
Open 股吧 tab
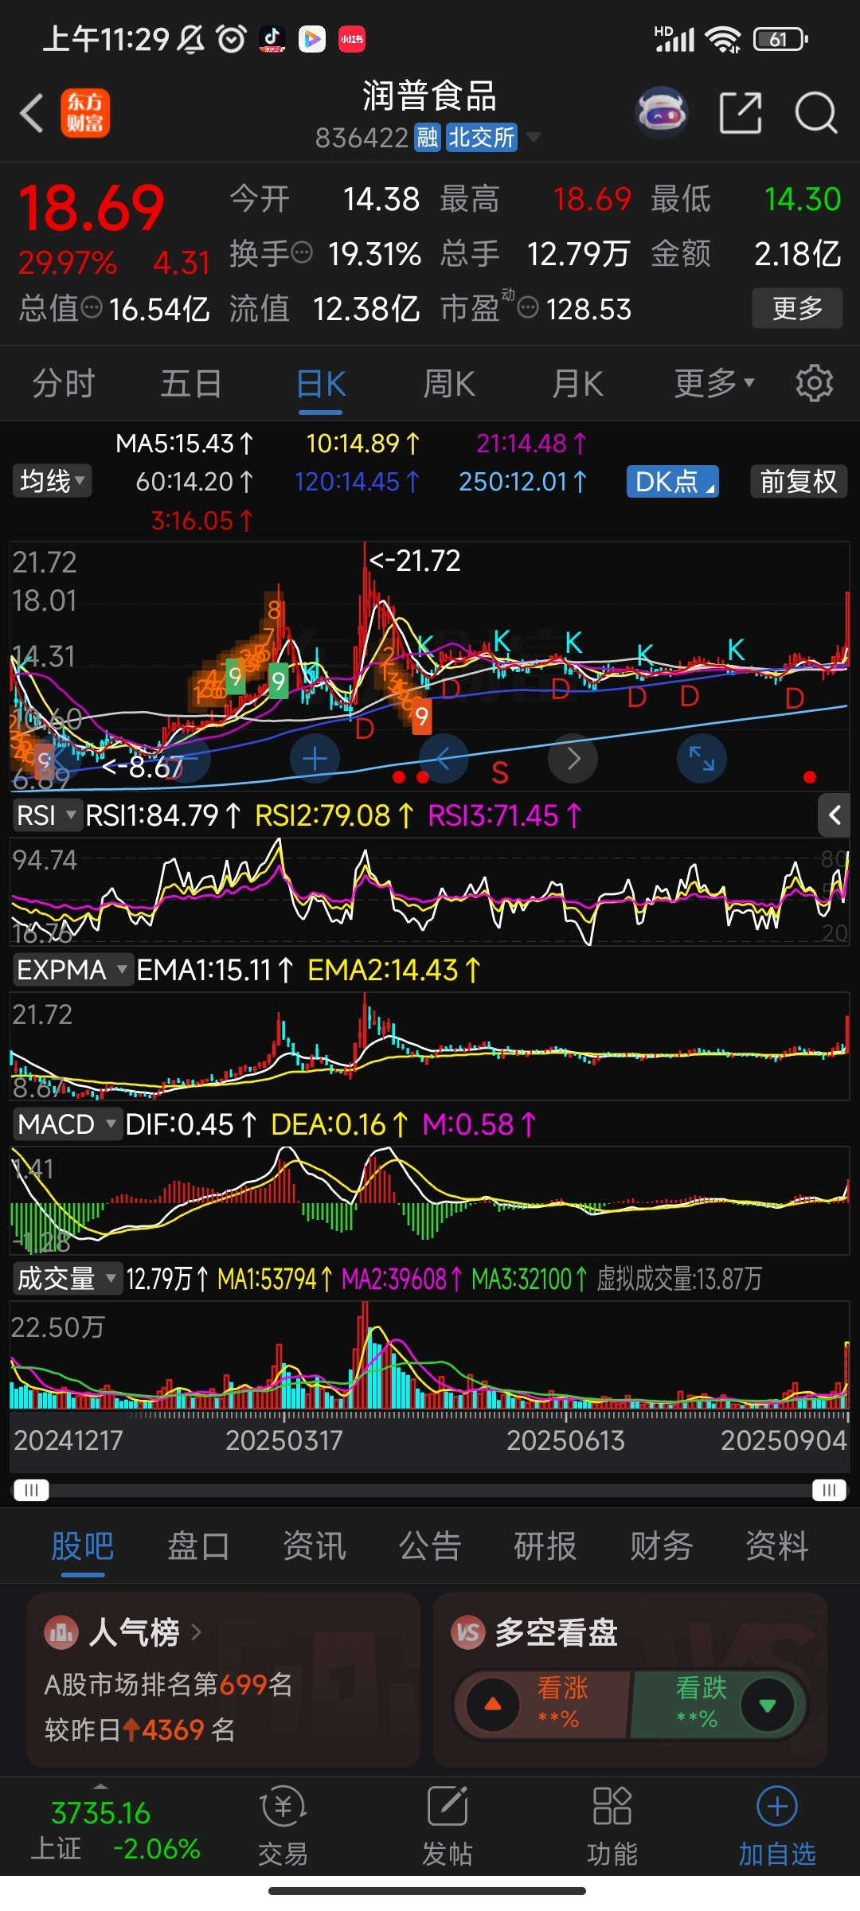(83, 1546)
